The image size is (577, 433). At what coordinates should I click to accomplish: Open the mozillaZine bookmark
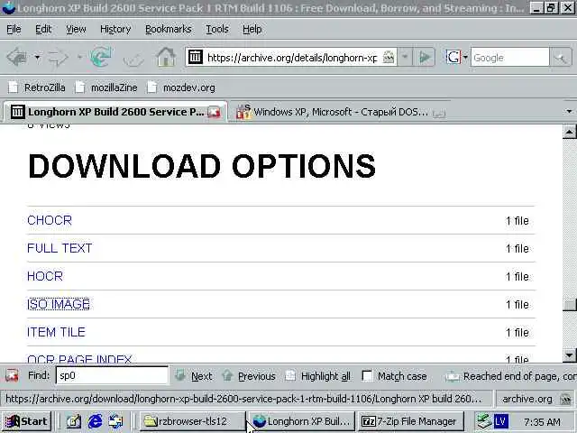click(106, 88)
